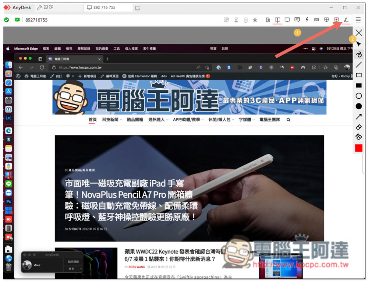Click the site search magnifier icon
Image resolution: width=368 pixels, height=282 pixels.
click(x=289, y=120)
